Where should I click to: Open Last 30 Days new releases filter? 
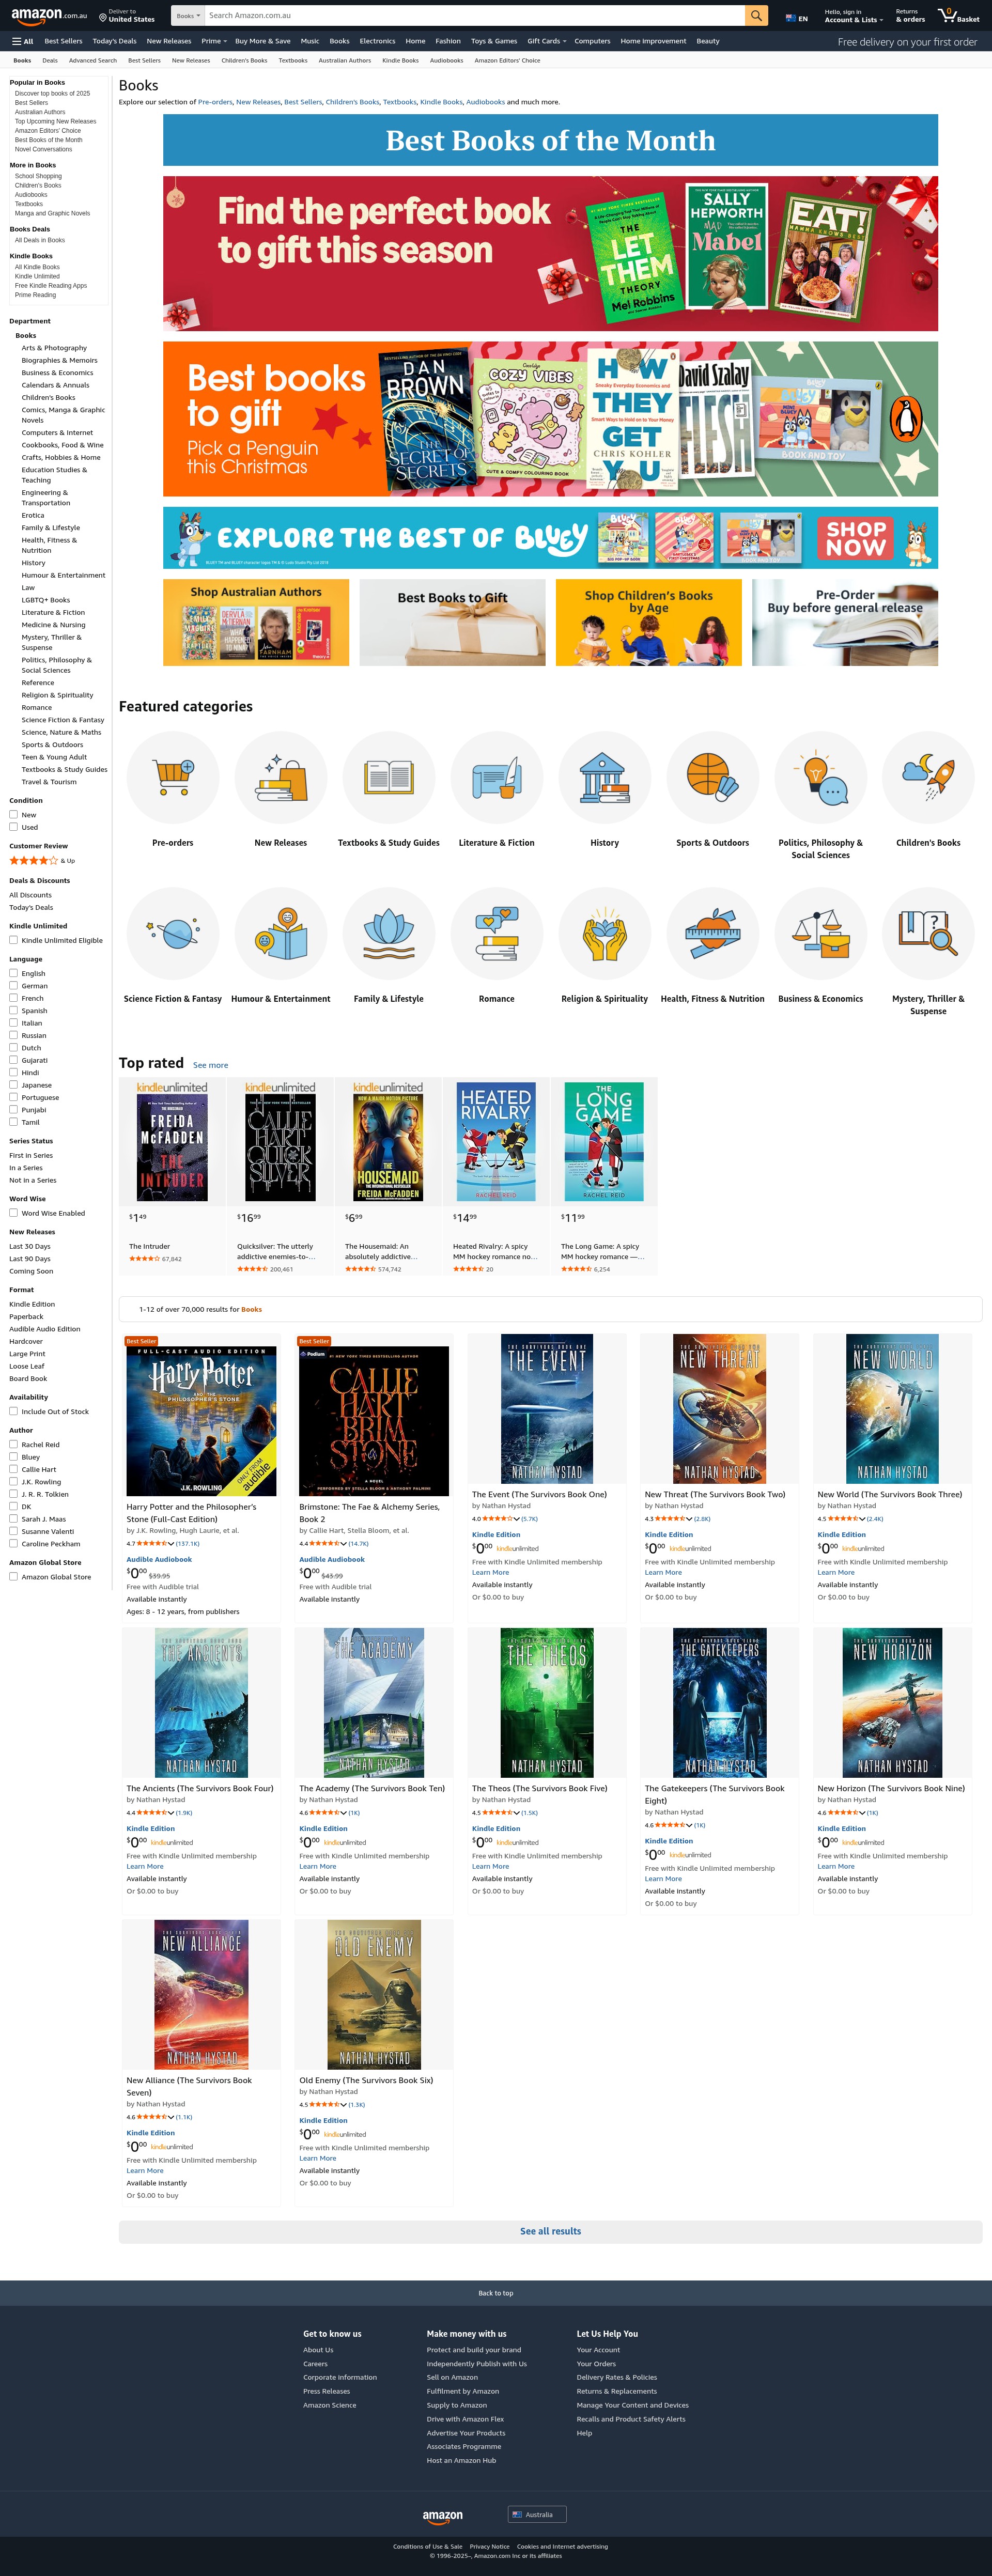[30, 1246]
